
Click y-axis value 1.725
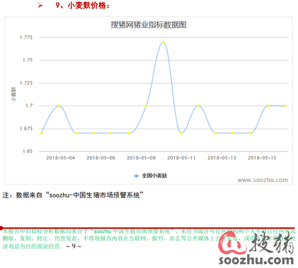(x=26, y=83)
